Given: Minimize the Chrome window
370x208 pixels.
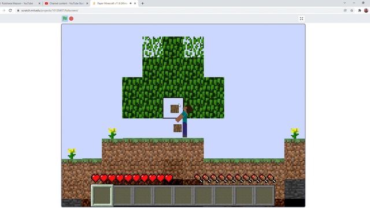Looking at the screenshot, I should [354, 3].
